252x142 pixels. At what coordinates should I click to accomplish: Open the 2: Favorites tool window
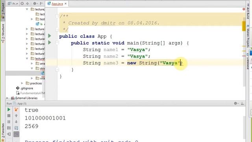pos(3,133)
